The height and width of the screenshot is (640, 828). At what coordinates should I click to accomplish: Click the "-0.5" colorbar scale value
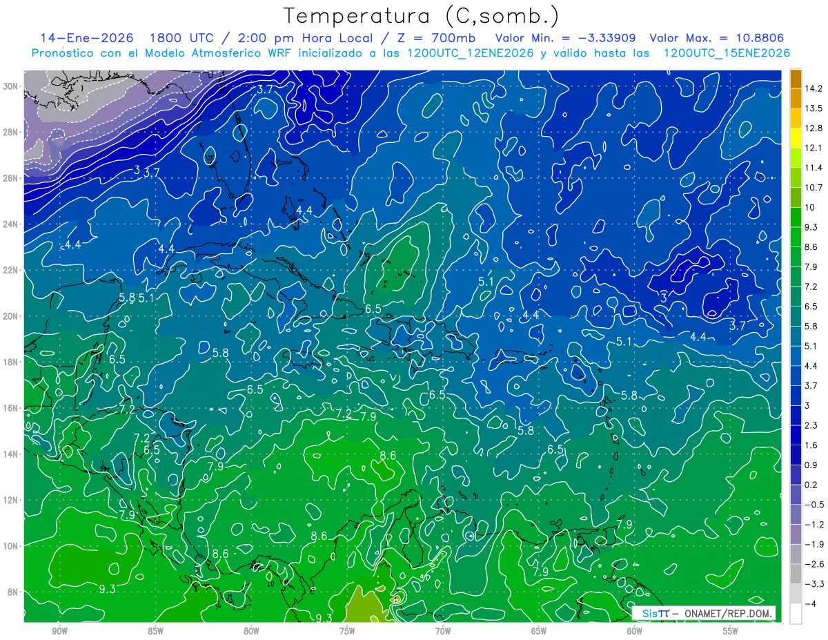coord(814,505)
